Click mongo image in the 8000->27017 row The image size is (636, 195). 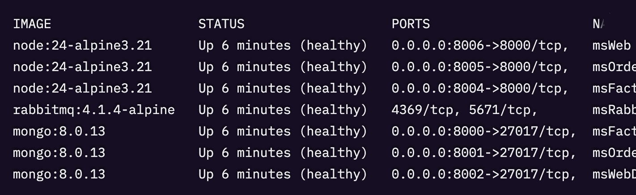(59, 131)
